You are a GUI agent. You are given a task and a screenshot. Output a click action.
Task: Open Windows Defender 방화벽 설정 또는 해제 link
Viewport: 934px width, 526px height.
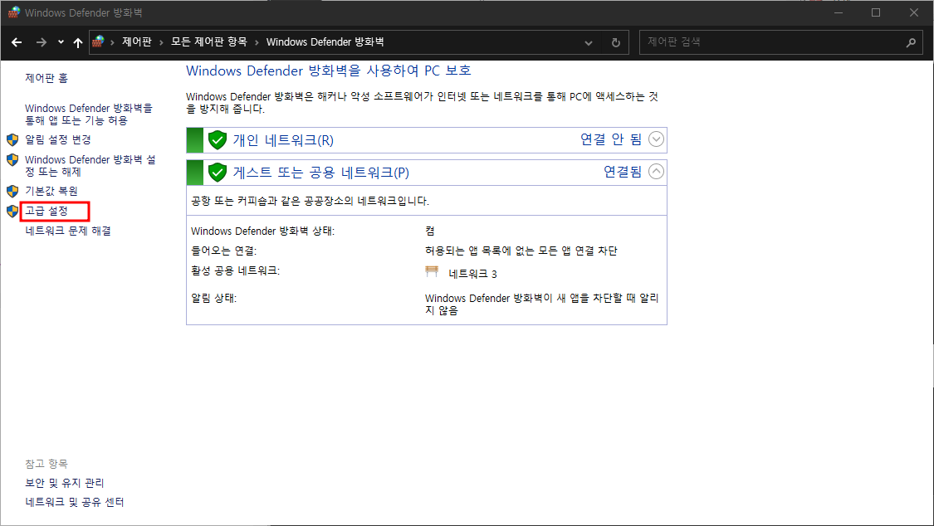[90, 165]
